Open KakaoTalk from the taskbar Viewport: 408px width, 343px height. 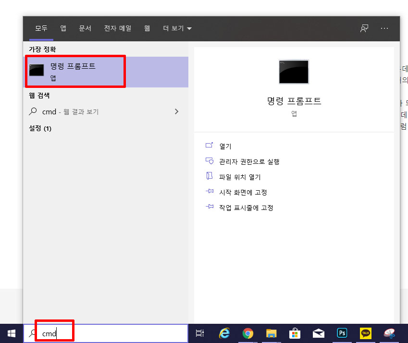coord(366,333)
